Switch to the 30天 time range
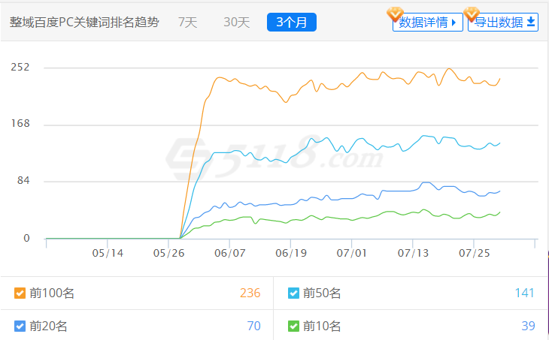549x340 pixels. pyautogui.click(x=236, y=22)
